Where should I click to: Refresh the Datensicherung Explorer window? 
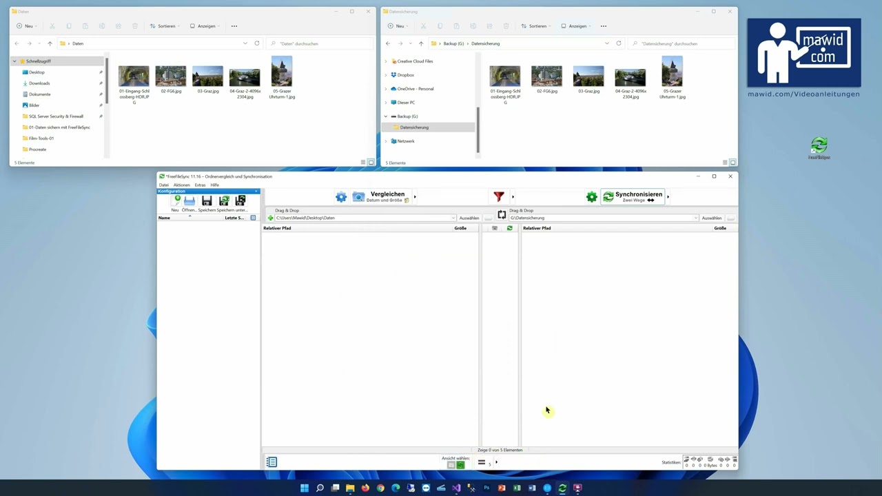[x=618, y=43]
